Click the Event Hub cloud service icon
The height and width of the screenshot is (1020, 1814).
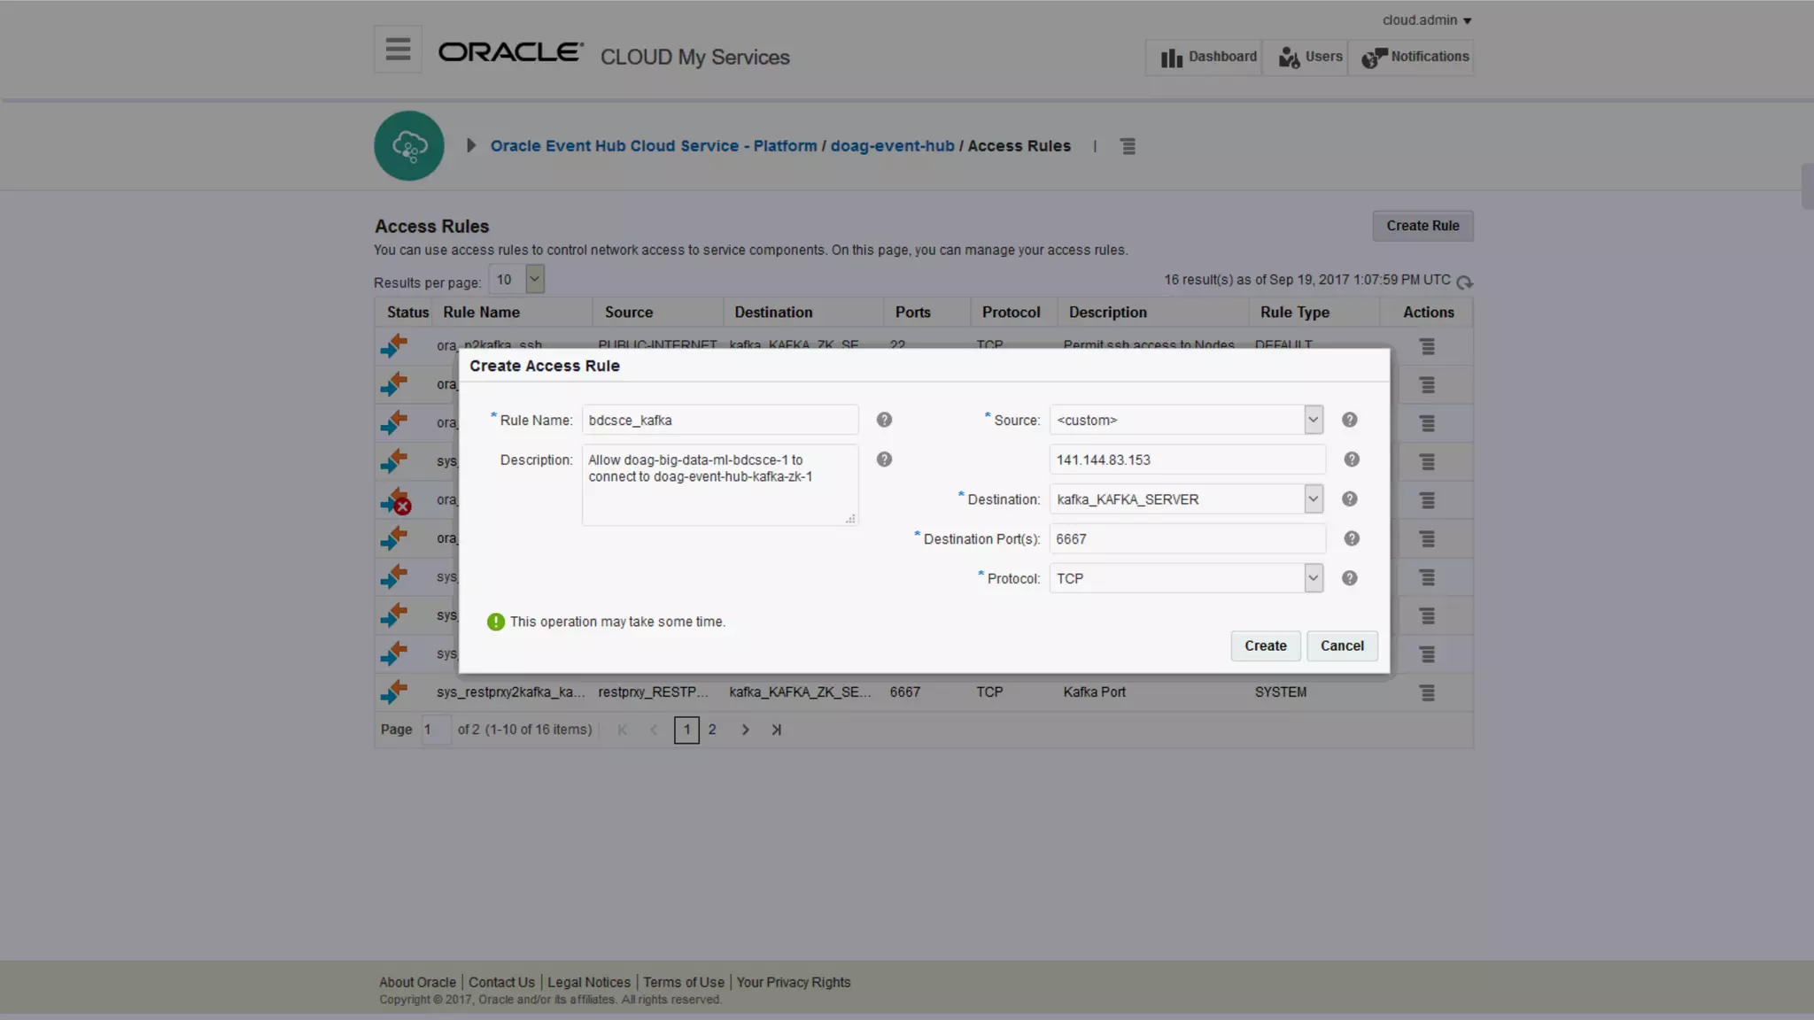409,146
